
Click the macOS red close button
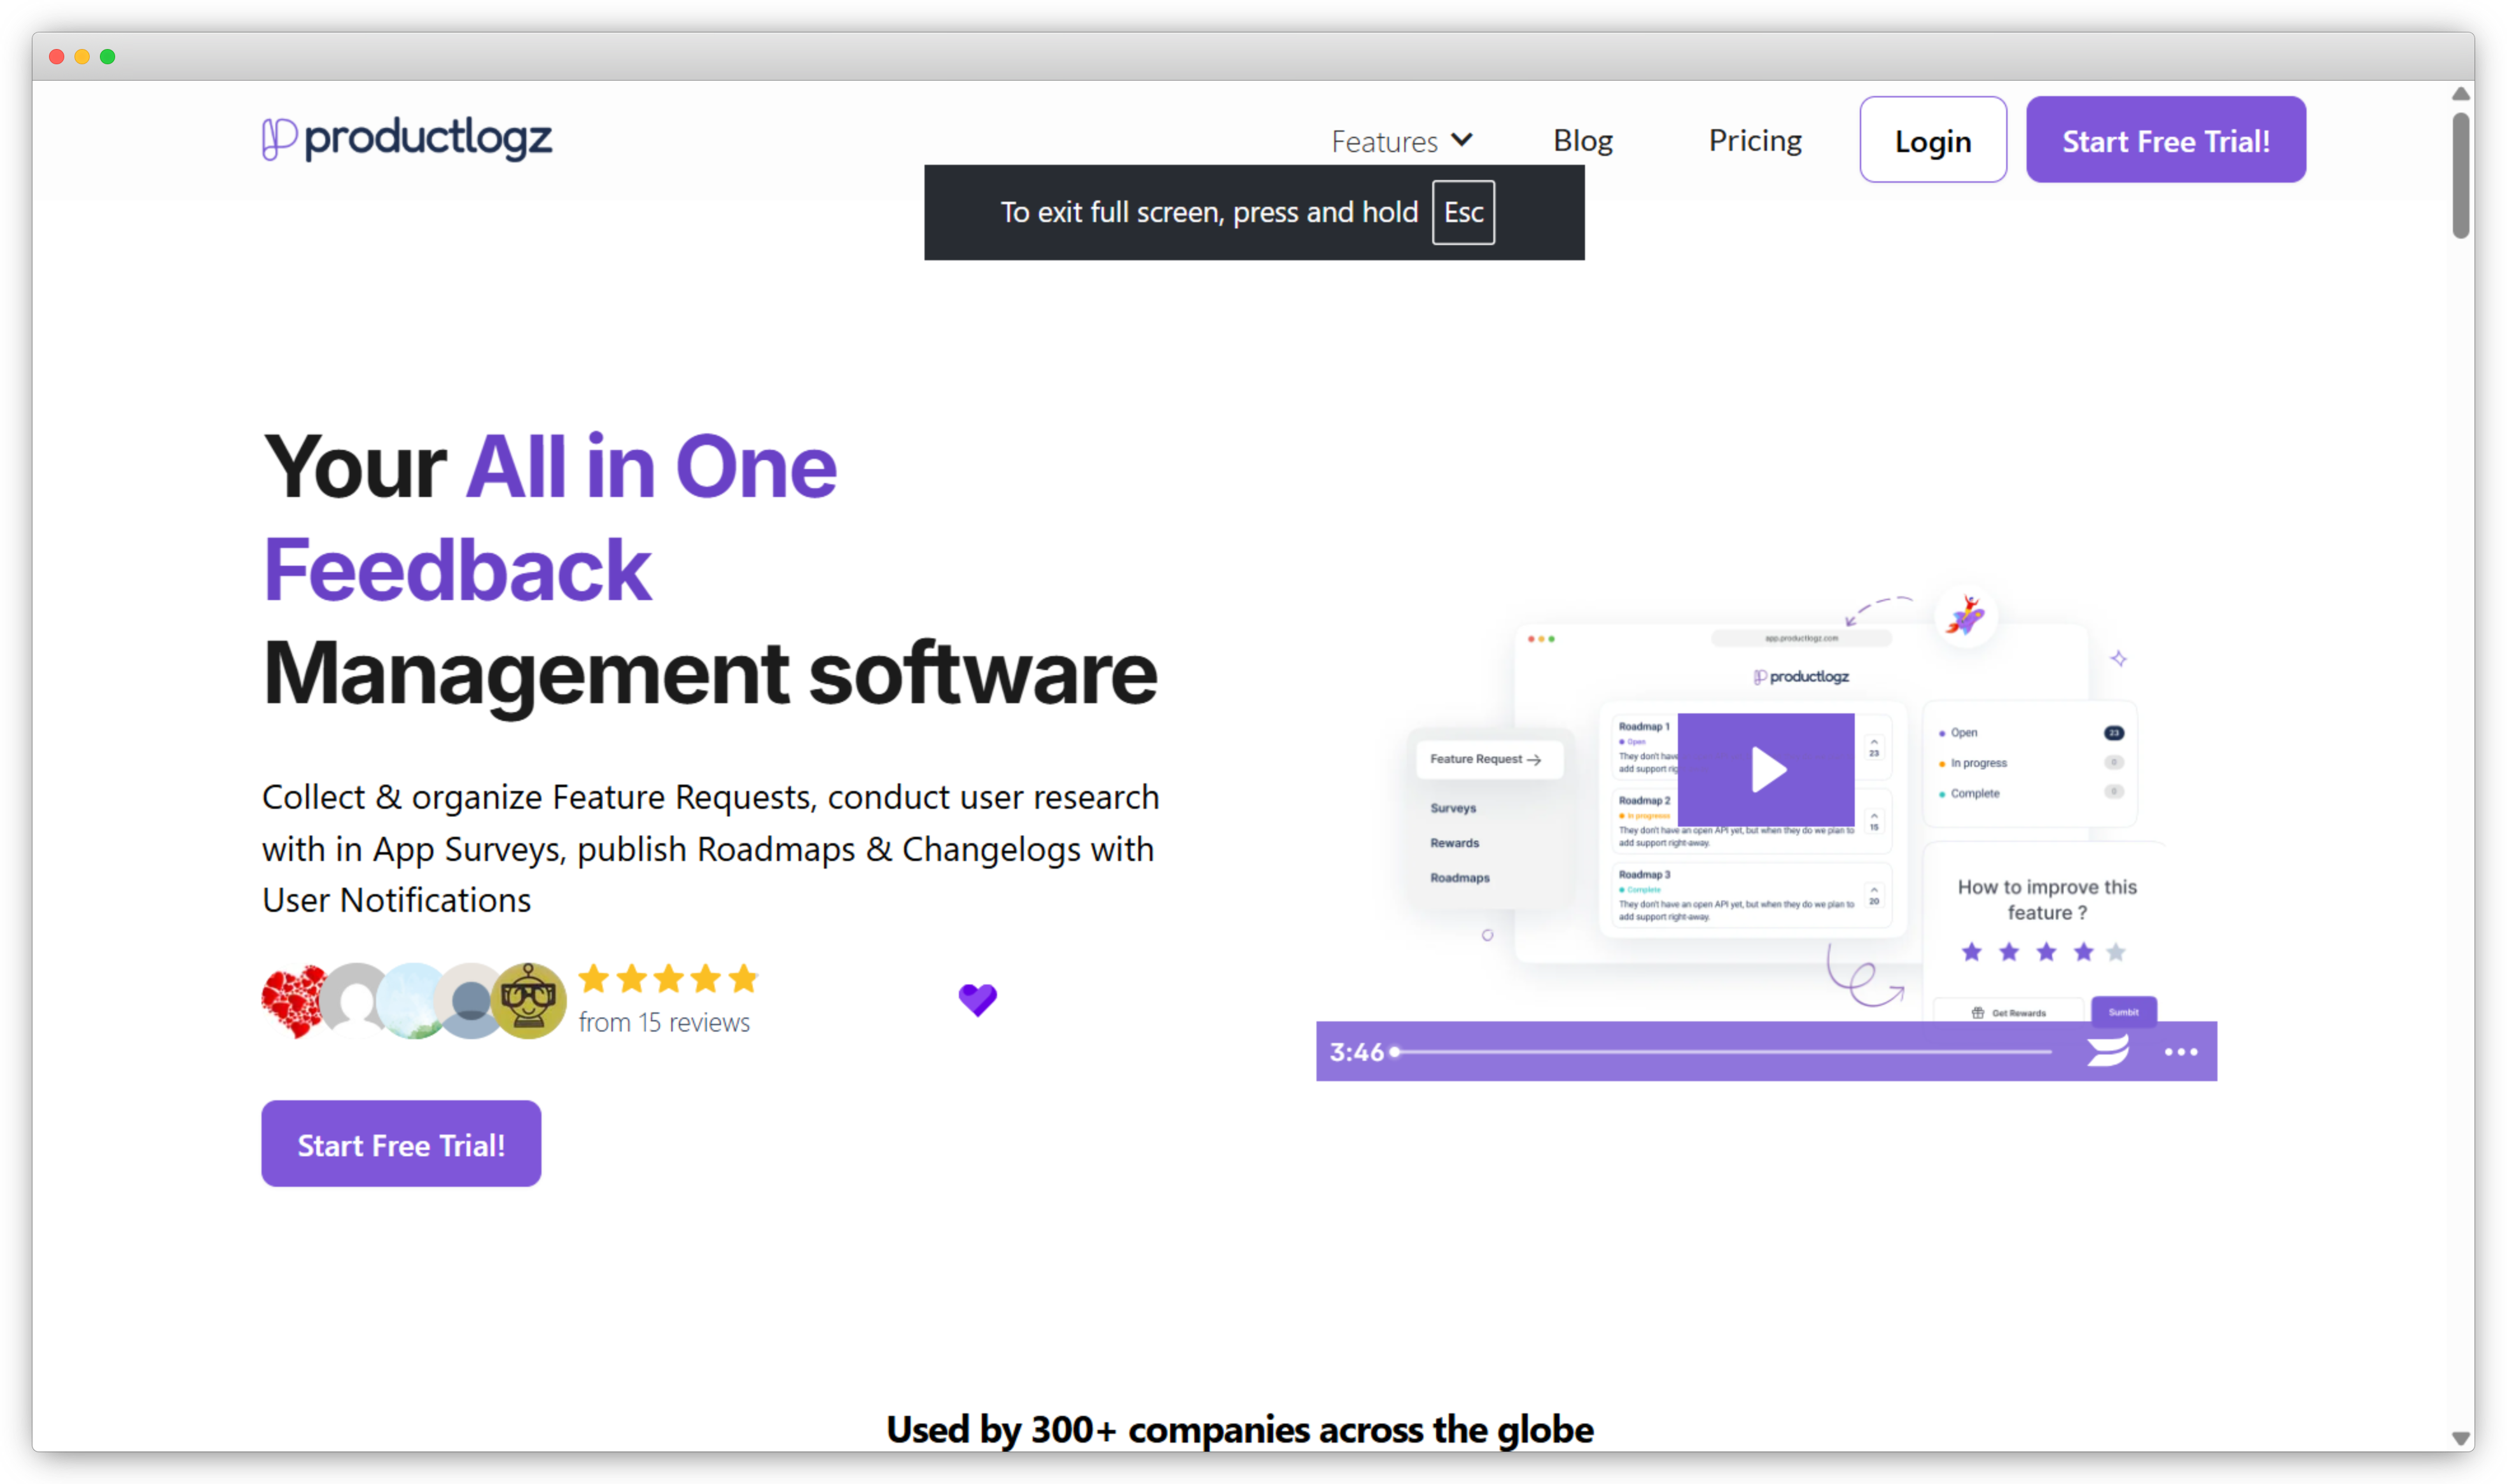coord(57,57)
